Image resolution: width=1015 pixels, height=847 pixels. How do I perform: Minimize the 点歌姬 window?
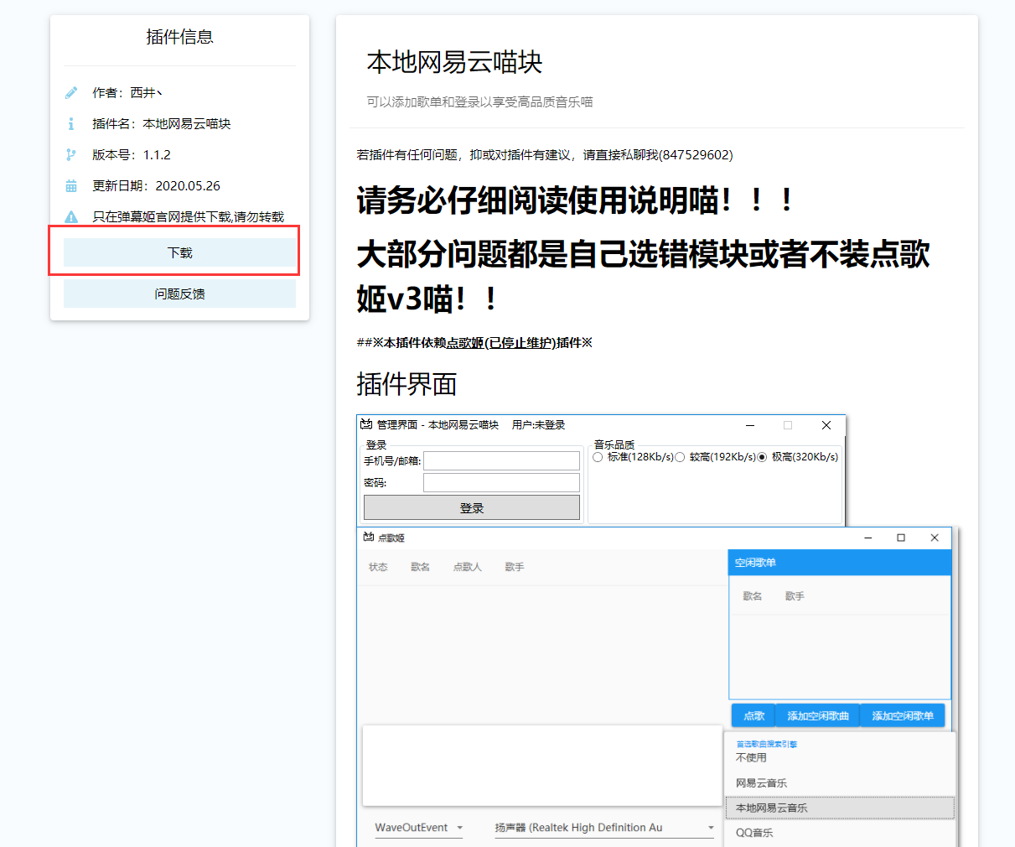coord(868,538)
